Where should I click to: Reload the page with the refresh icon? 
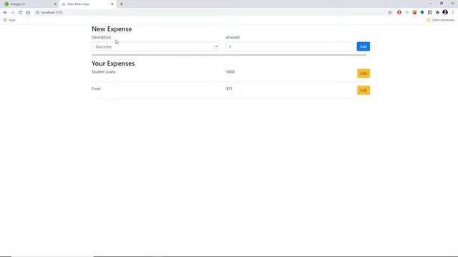click(x=21, y=13)
